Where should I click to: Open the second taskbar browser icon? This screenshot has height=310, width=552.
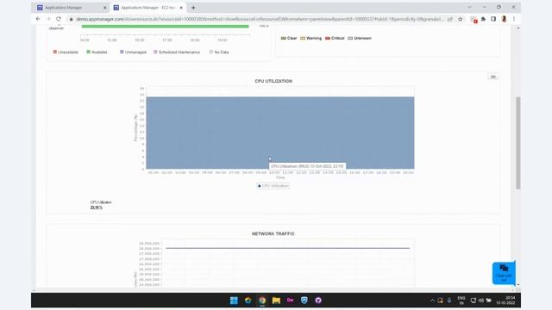point(248,301)
